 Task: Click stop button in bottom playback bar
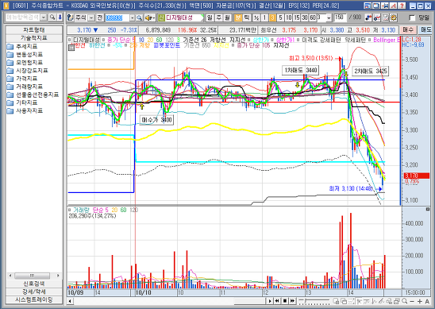coord(285,301)
